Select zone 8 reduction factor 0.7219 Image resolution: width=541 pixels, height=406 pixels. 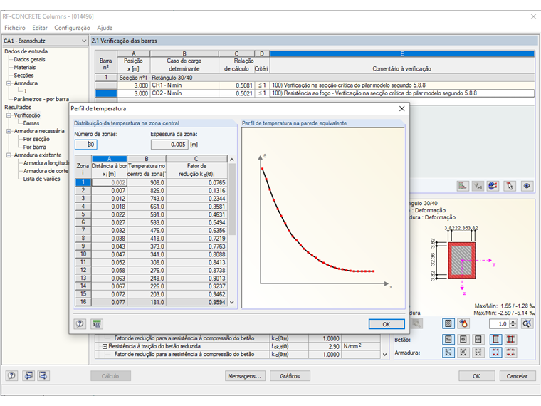196,238
